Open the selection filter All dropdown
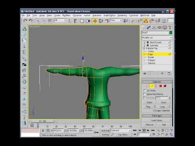The height and width of the screenshot is (146, 195). 60,20
